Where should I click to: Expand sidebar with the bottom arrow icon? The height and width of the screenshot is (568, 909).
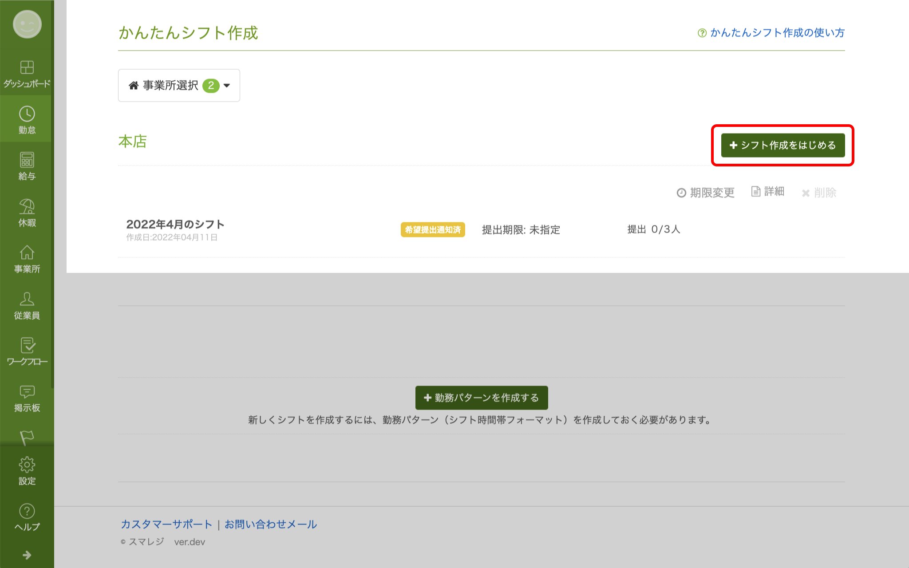coord(27,555)
